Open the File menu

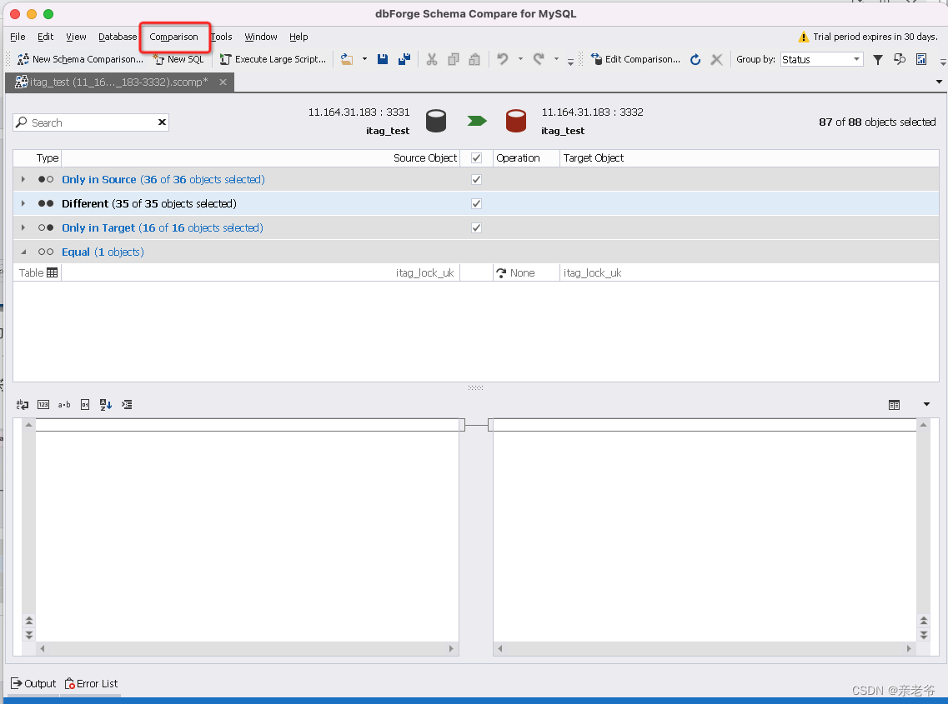[x=18, y=37]
